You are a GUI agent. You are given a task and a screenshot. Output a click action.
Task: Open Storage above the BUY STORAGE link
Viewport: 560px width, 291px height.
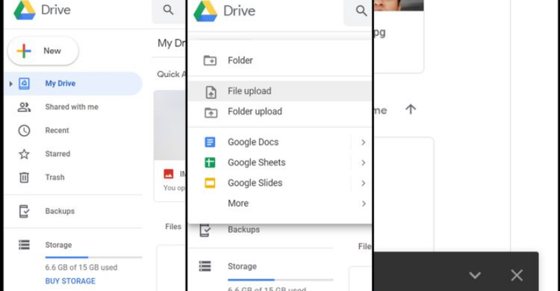(x=58, y=245)
